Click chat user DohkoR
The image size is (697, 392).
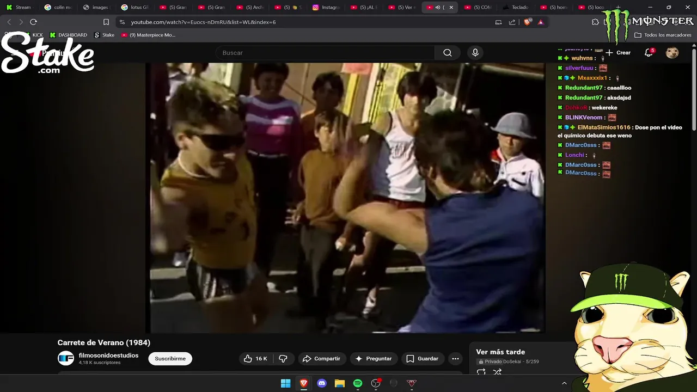[x=576, y=108]
